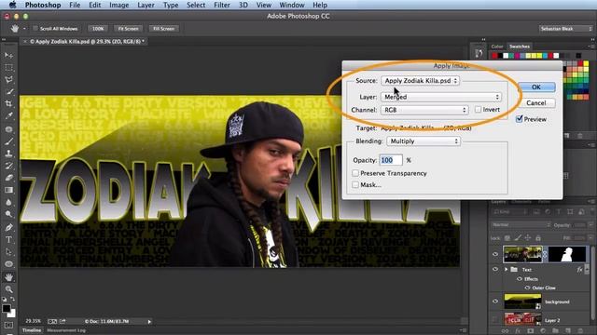
Task: Open status bar info arrow menu
Action: (x=149, y=322)
